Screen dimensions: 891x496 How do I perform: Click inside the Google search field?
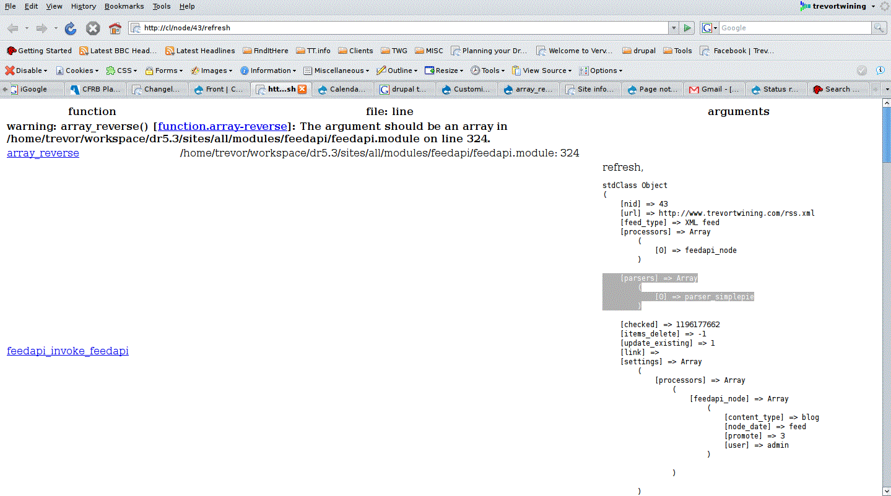793,28
